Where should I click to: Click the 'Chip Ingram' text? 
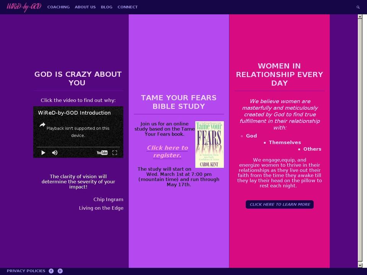coord(108,199)
